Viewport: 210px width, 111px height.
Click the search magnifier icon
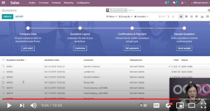pyautogui.click(x=209, y=10)
